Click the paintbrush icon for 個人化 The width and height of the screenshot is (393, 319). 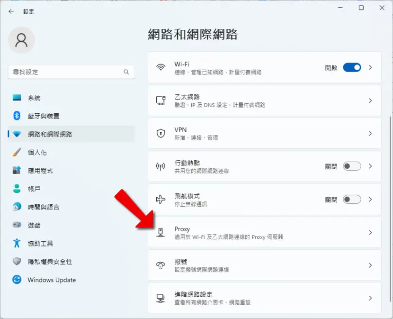click(x=17, y=152)
